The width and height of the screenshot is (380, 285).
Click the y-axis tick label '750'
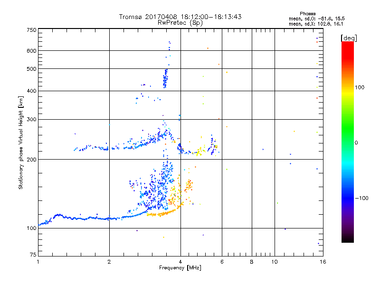tap(31, 30)
